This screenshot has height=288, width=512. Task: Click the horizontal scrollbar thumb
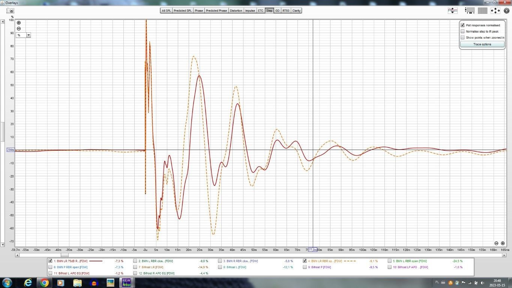tap(65, 255)
